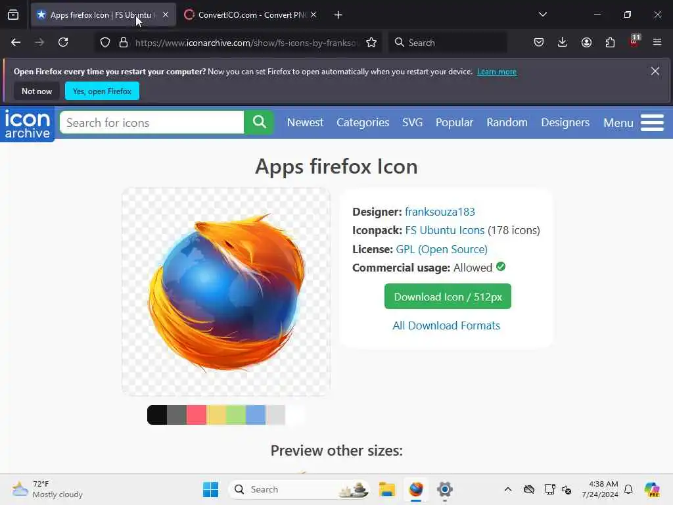Open Windows Start menu
673x505 pixels.
pyautogui.click(x=210, y=489)
